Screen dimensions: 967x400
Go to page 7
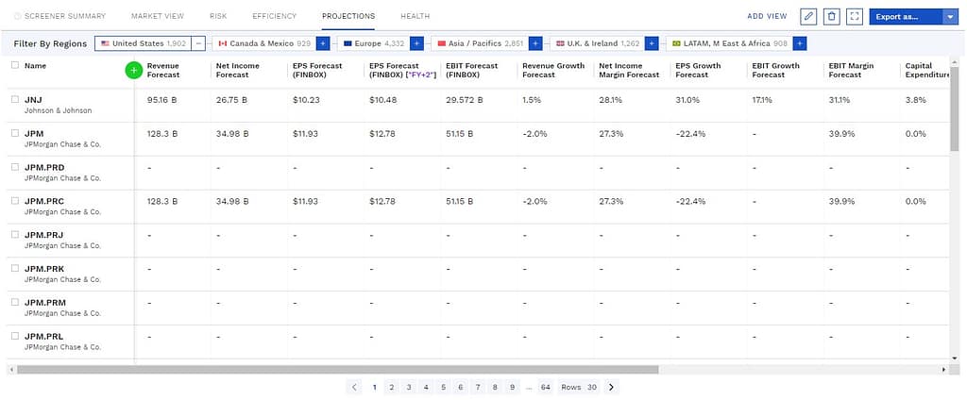[x=477, y=387]
